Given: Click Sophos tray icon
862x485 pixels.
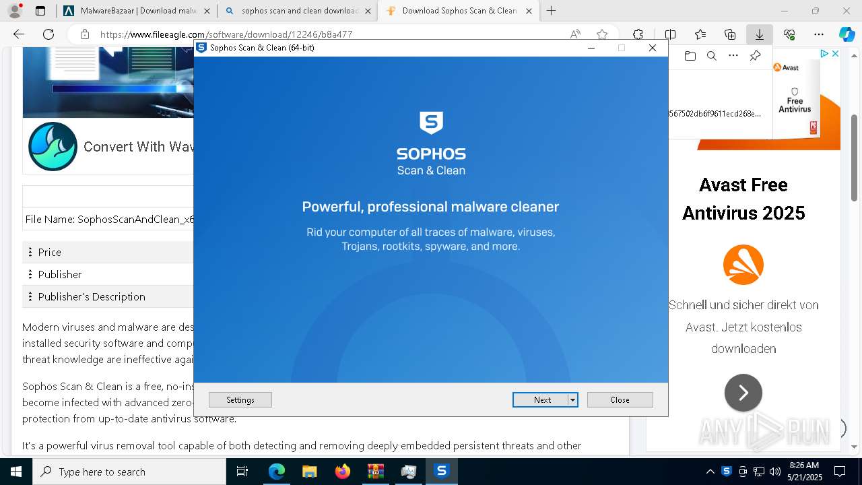Looking at the screenshot, I should (727, 472).
